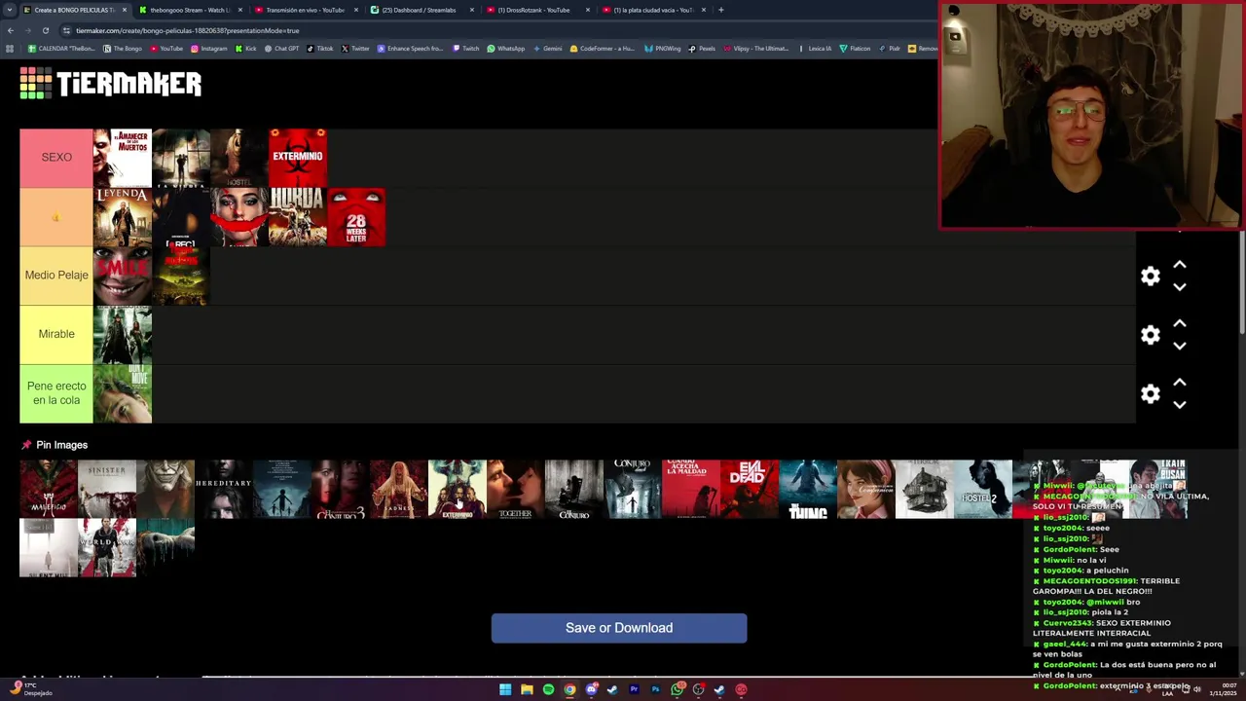Image resolution: width=1246 pixels, height=701 pixels.
Task: Select the Medio Pelaje tier label
Action: tap(56, 275)
